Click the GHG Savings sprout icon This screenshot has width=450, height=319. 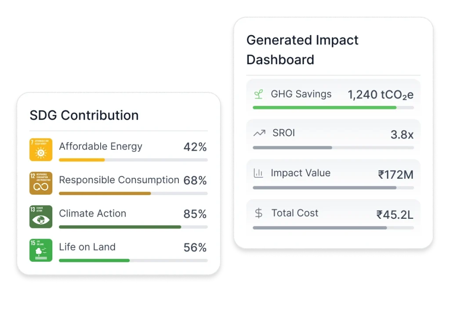pos(259,94)
